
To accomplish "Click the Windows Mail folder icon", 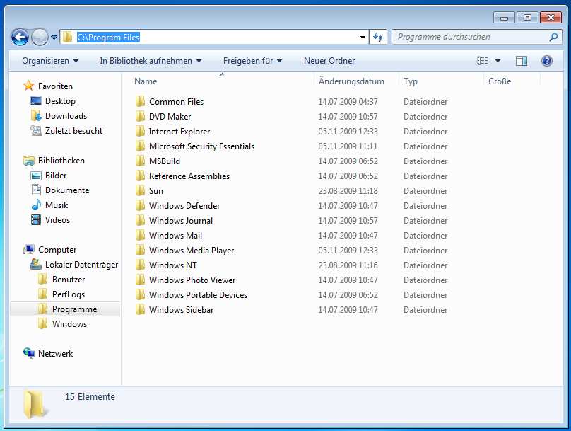I will click(140, 235).
